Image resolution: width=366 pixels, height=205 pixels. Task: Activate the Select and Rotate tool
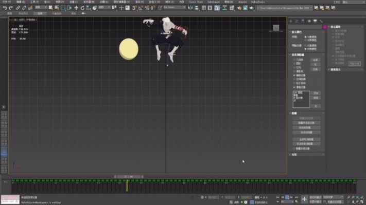[82, 8]
